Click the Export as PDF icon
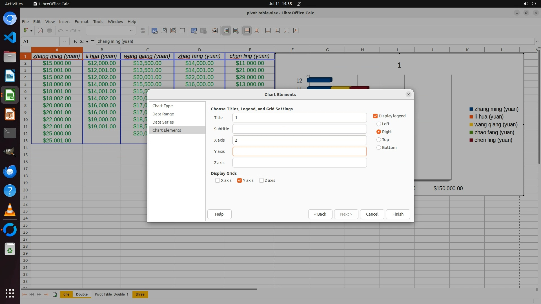The width and height of the screenshot is (541, 304). [40, 31]
